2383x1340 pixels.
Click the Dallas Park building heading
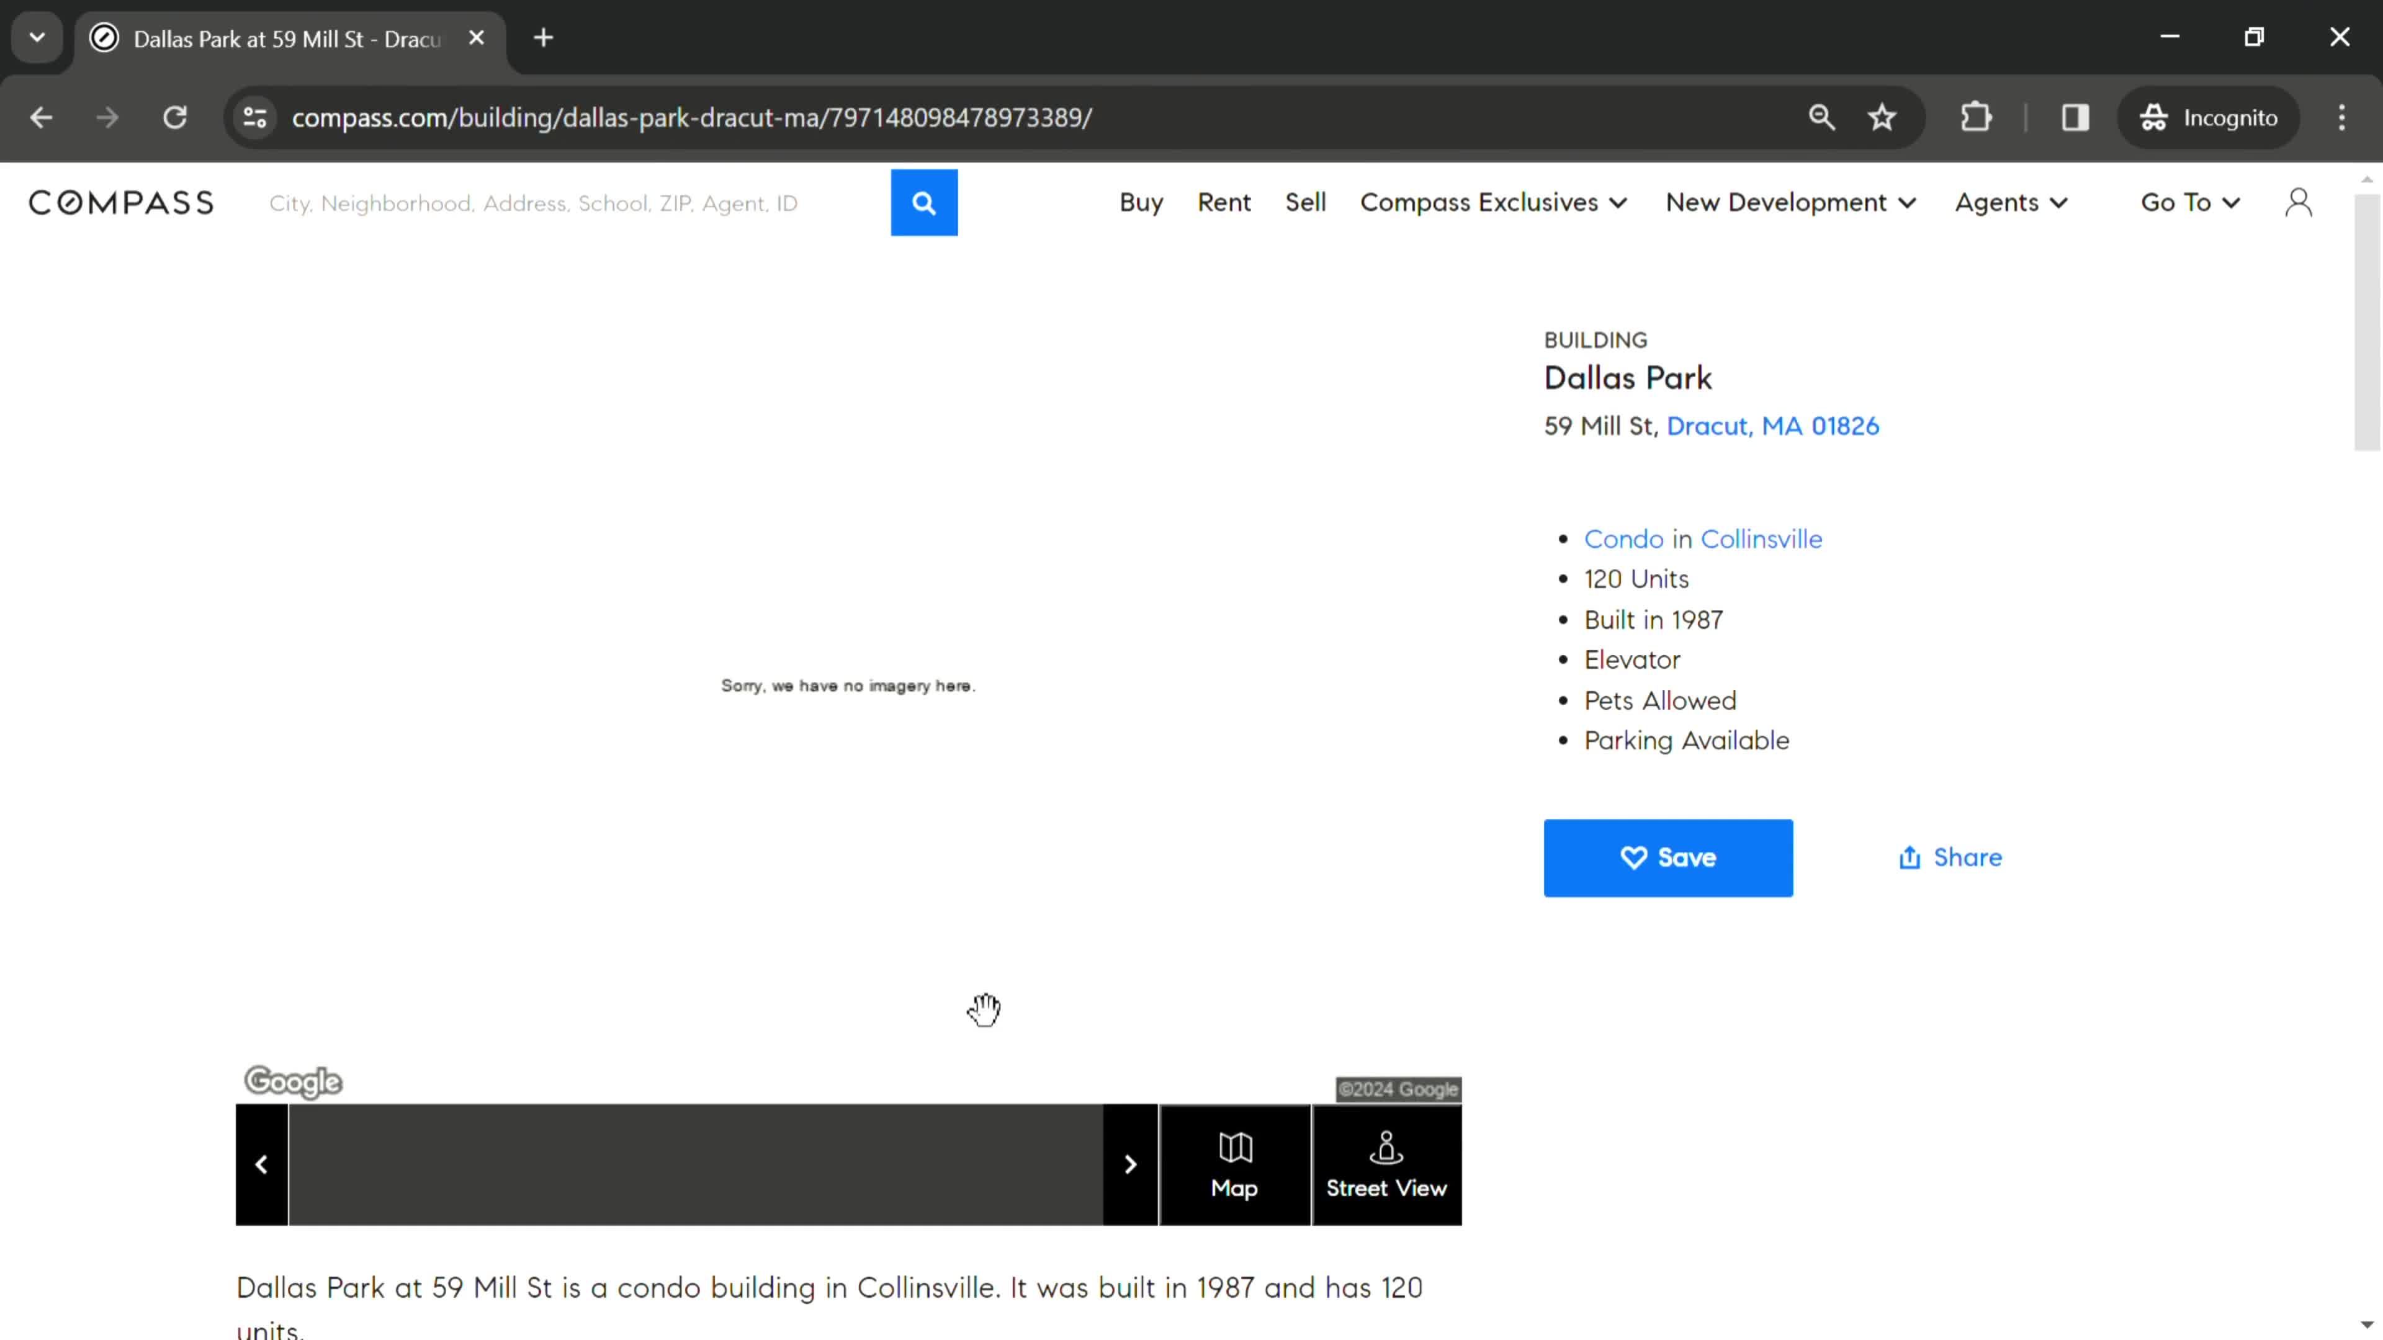[x=1627, y=378]
